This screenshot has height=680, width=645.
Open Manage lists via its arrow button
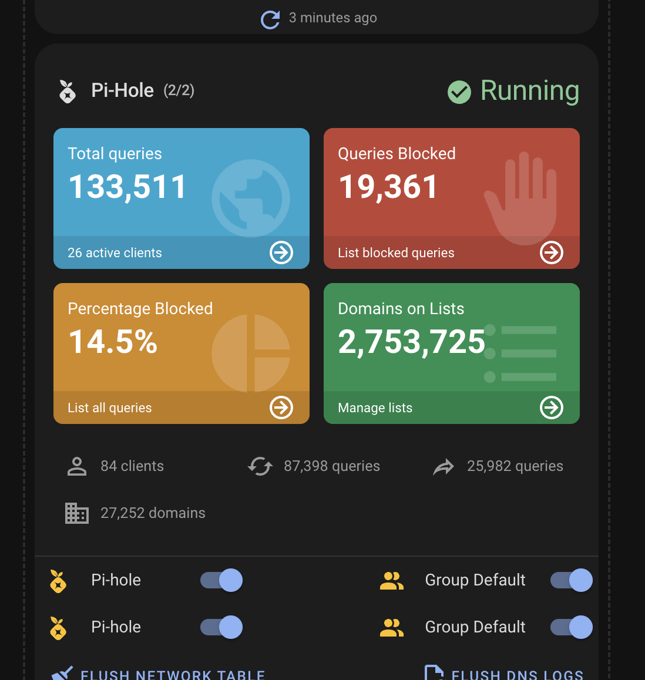point(551,408)
